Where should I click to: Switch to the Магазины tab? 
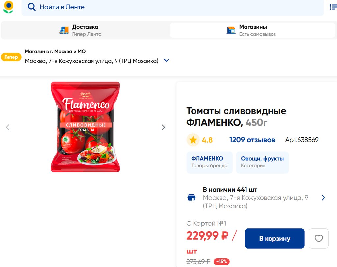[252, 30]
